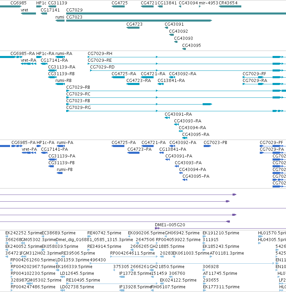Select transcript vret-RA
The height and width of the screenshot is (292, 286).
tap(28, 60)
